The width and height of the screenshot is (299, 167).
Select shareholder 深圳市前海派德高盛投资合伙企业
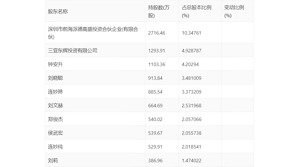coord(93,33)
